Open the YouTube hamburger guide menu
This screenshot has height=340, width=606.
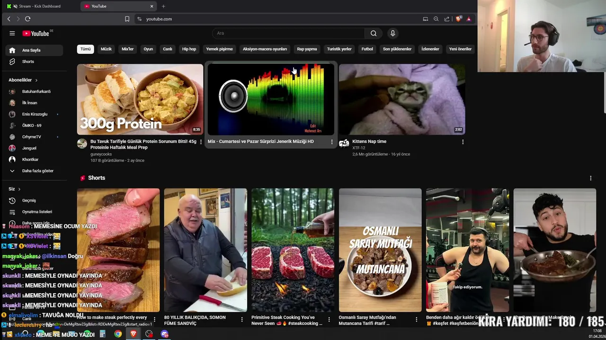[12, 33]
